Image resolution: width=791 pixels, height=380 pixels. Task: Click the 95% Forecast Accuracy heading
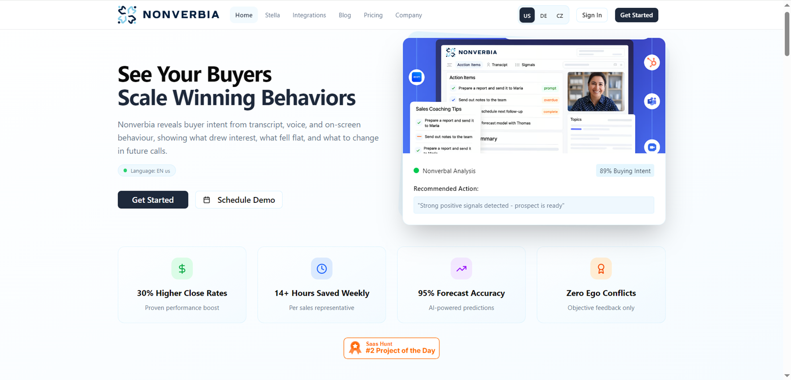[x=461, y=293]
